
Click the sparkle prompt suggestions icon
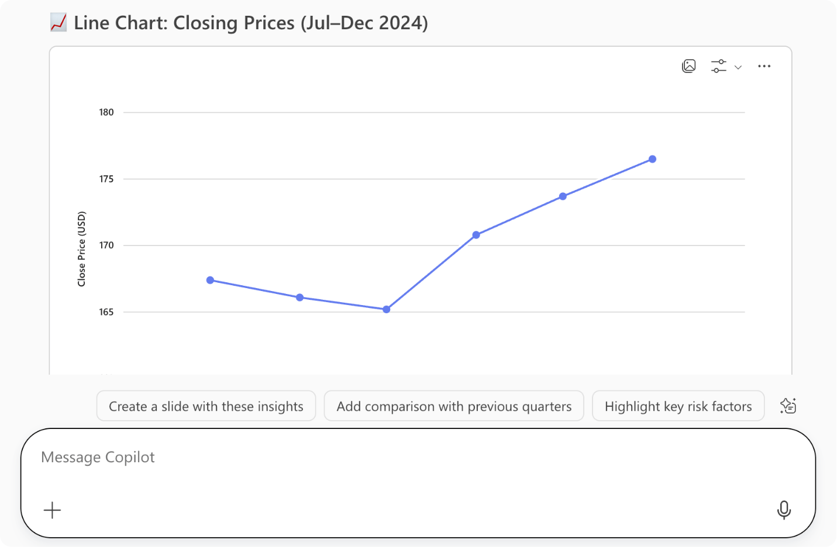click(x=788, y=406)
